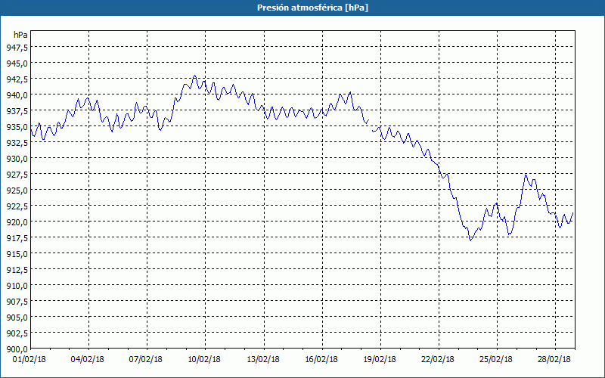Screen dimensions: 605x378
Task: Click the chart title 'Presión atmosférica [hPa]'
Action: (x=312, y=8)
